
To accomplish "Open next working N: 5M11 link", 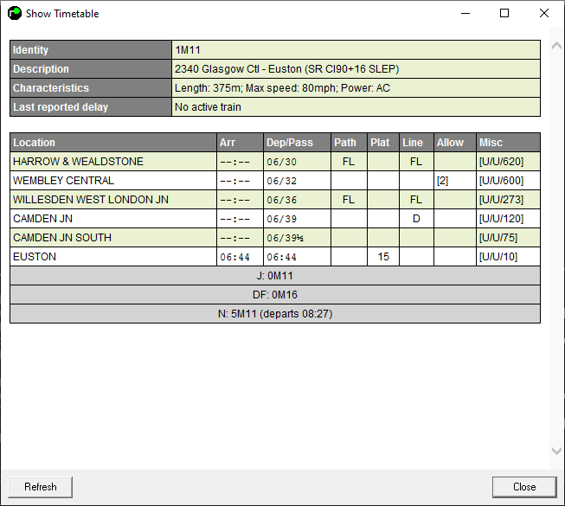I will point(275,314).
